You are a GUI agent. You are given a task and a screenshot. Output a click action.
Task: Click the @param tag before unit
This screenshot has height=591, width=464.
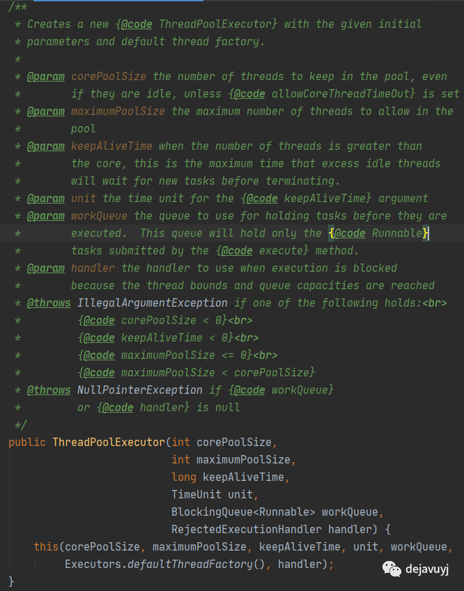46,199
